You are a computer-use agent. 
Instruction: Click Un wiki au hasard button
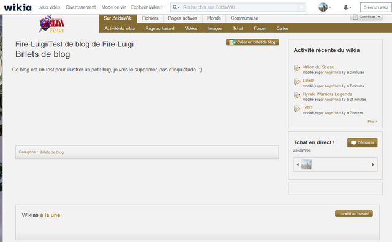tap(354, 214)
